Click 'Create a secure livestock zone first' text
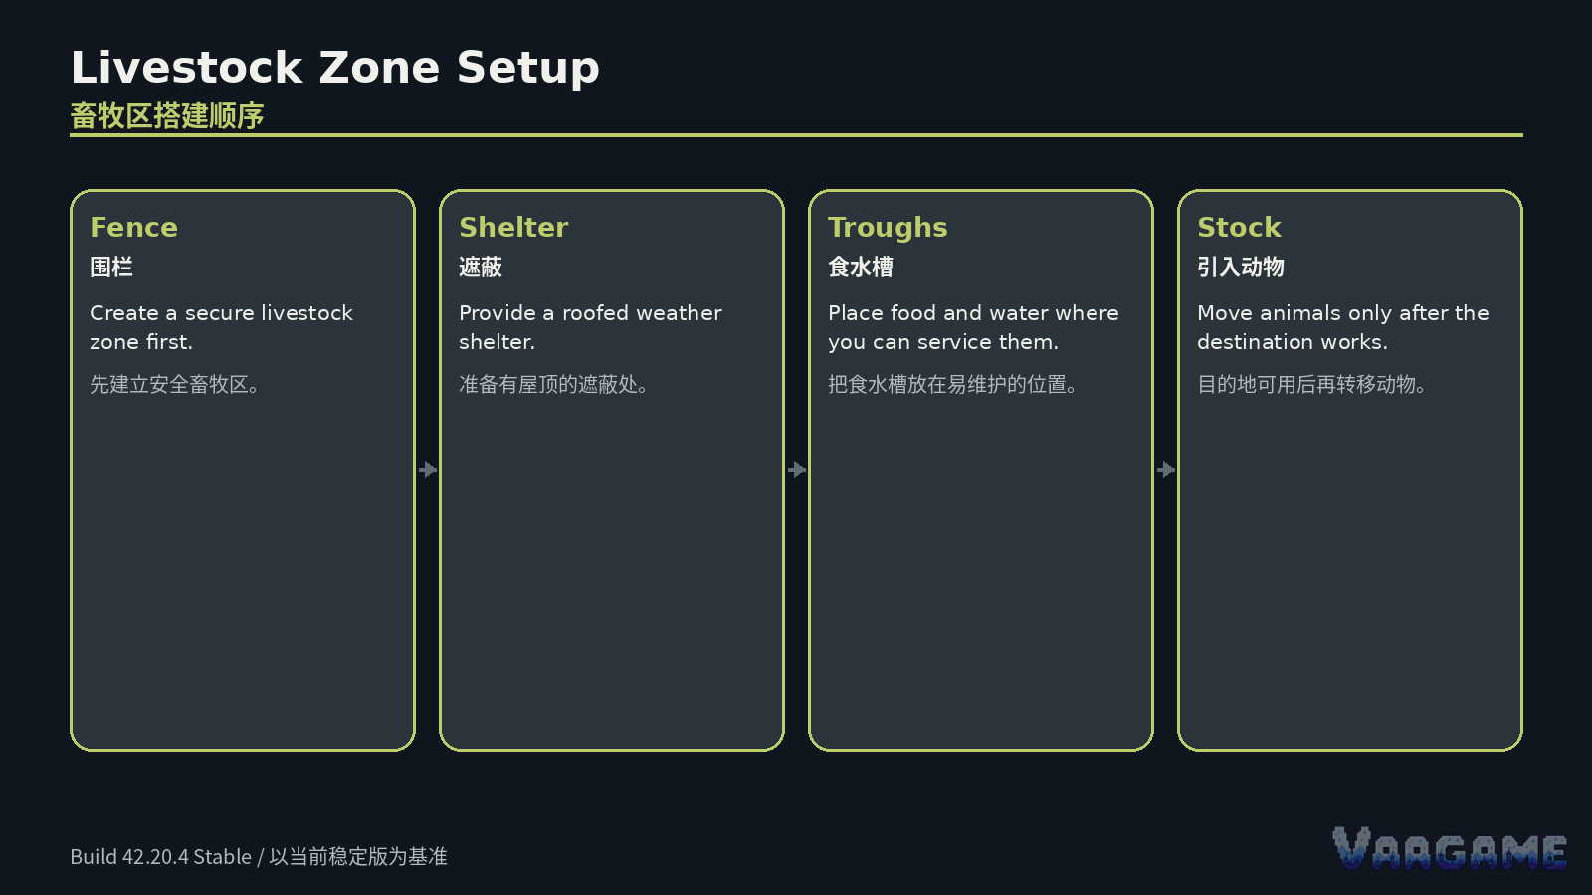Image resolution: width=1592 pixels, height=895 pixels. (x=221, y=327)
